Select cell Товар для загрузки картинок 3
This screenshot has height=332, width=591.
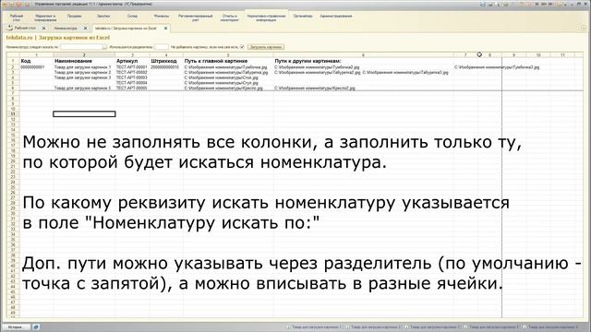[x=84, y=77]
